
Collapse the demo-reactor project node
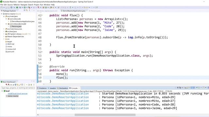pyautogui.click(x=2, y=14)
